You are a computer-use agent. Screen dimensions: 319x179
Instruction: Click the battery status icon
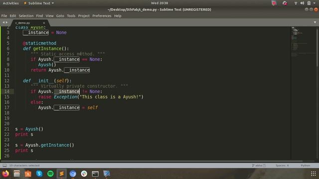(309, 3)
